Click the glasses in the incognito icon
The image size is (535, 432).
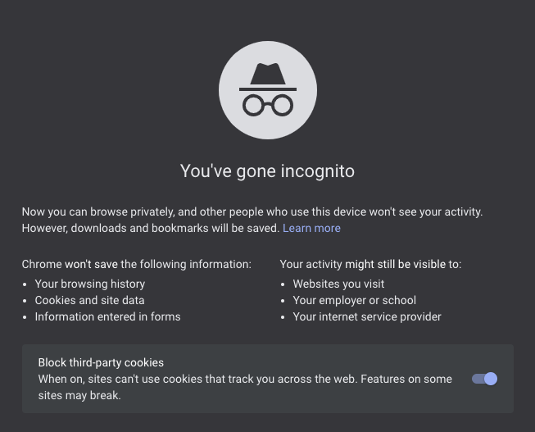click(267, 106)
